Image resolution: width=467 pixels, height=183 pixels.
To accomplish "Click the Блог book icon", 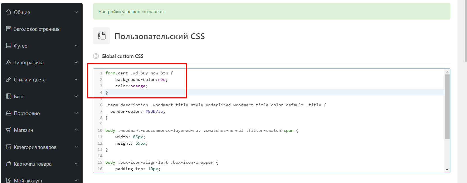I will pos(9,96).
